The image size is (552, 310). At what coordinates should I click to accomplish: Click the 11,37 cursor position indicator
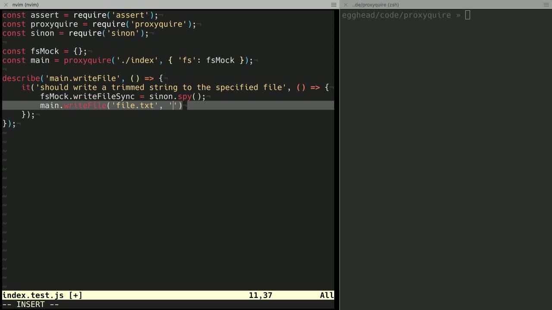click(260, 295)
